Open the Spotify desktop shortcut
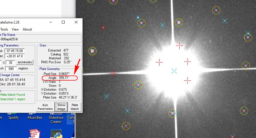This screenshot has width=256, height=138. tap(13, 118)
